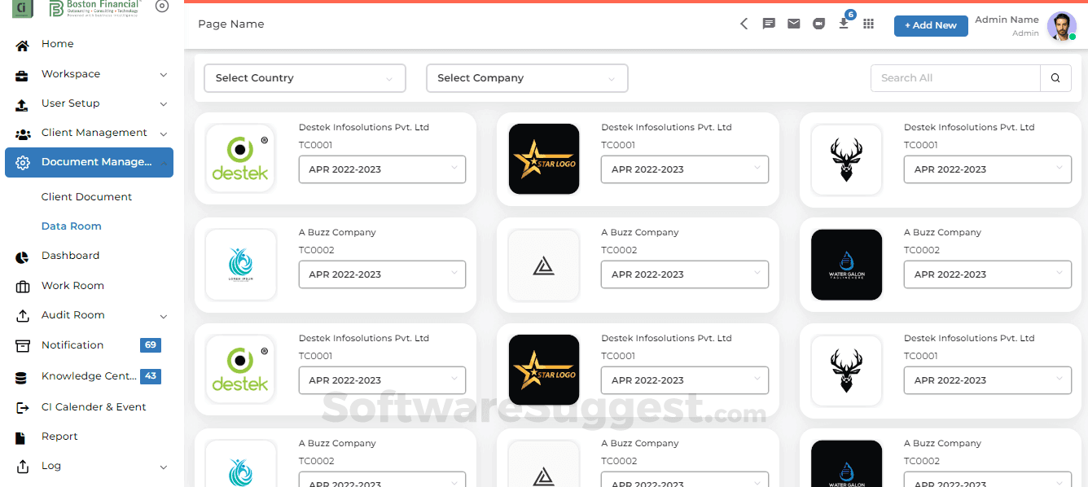Toggle the sidebar pin circle icon
The height and width of the screenshot is (487, 1088).
point(162,7)
